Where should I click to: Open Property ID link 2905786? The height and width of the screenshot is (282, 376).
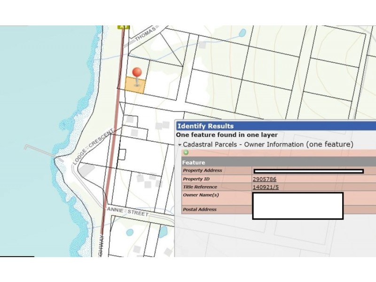265,179
